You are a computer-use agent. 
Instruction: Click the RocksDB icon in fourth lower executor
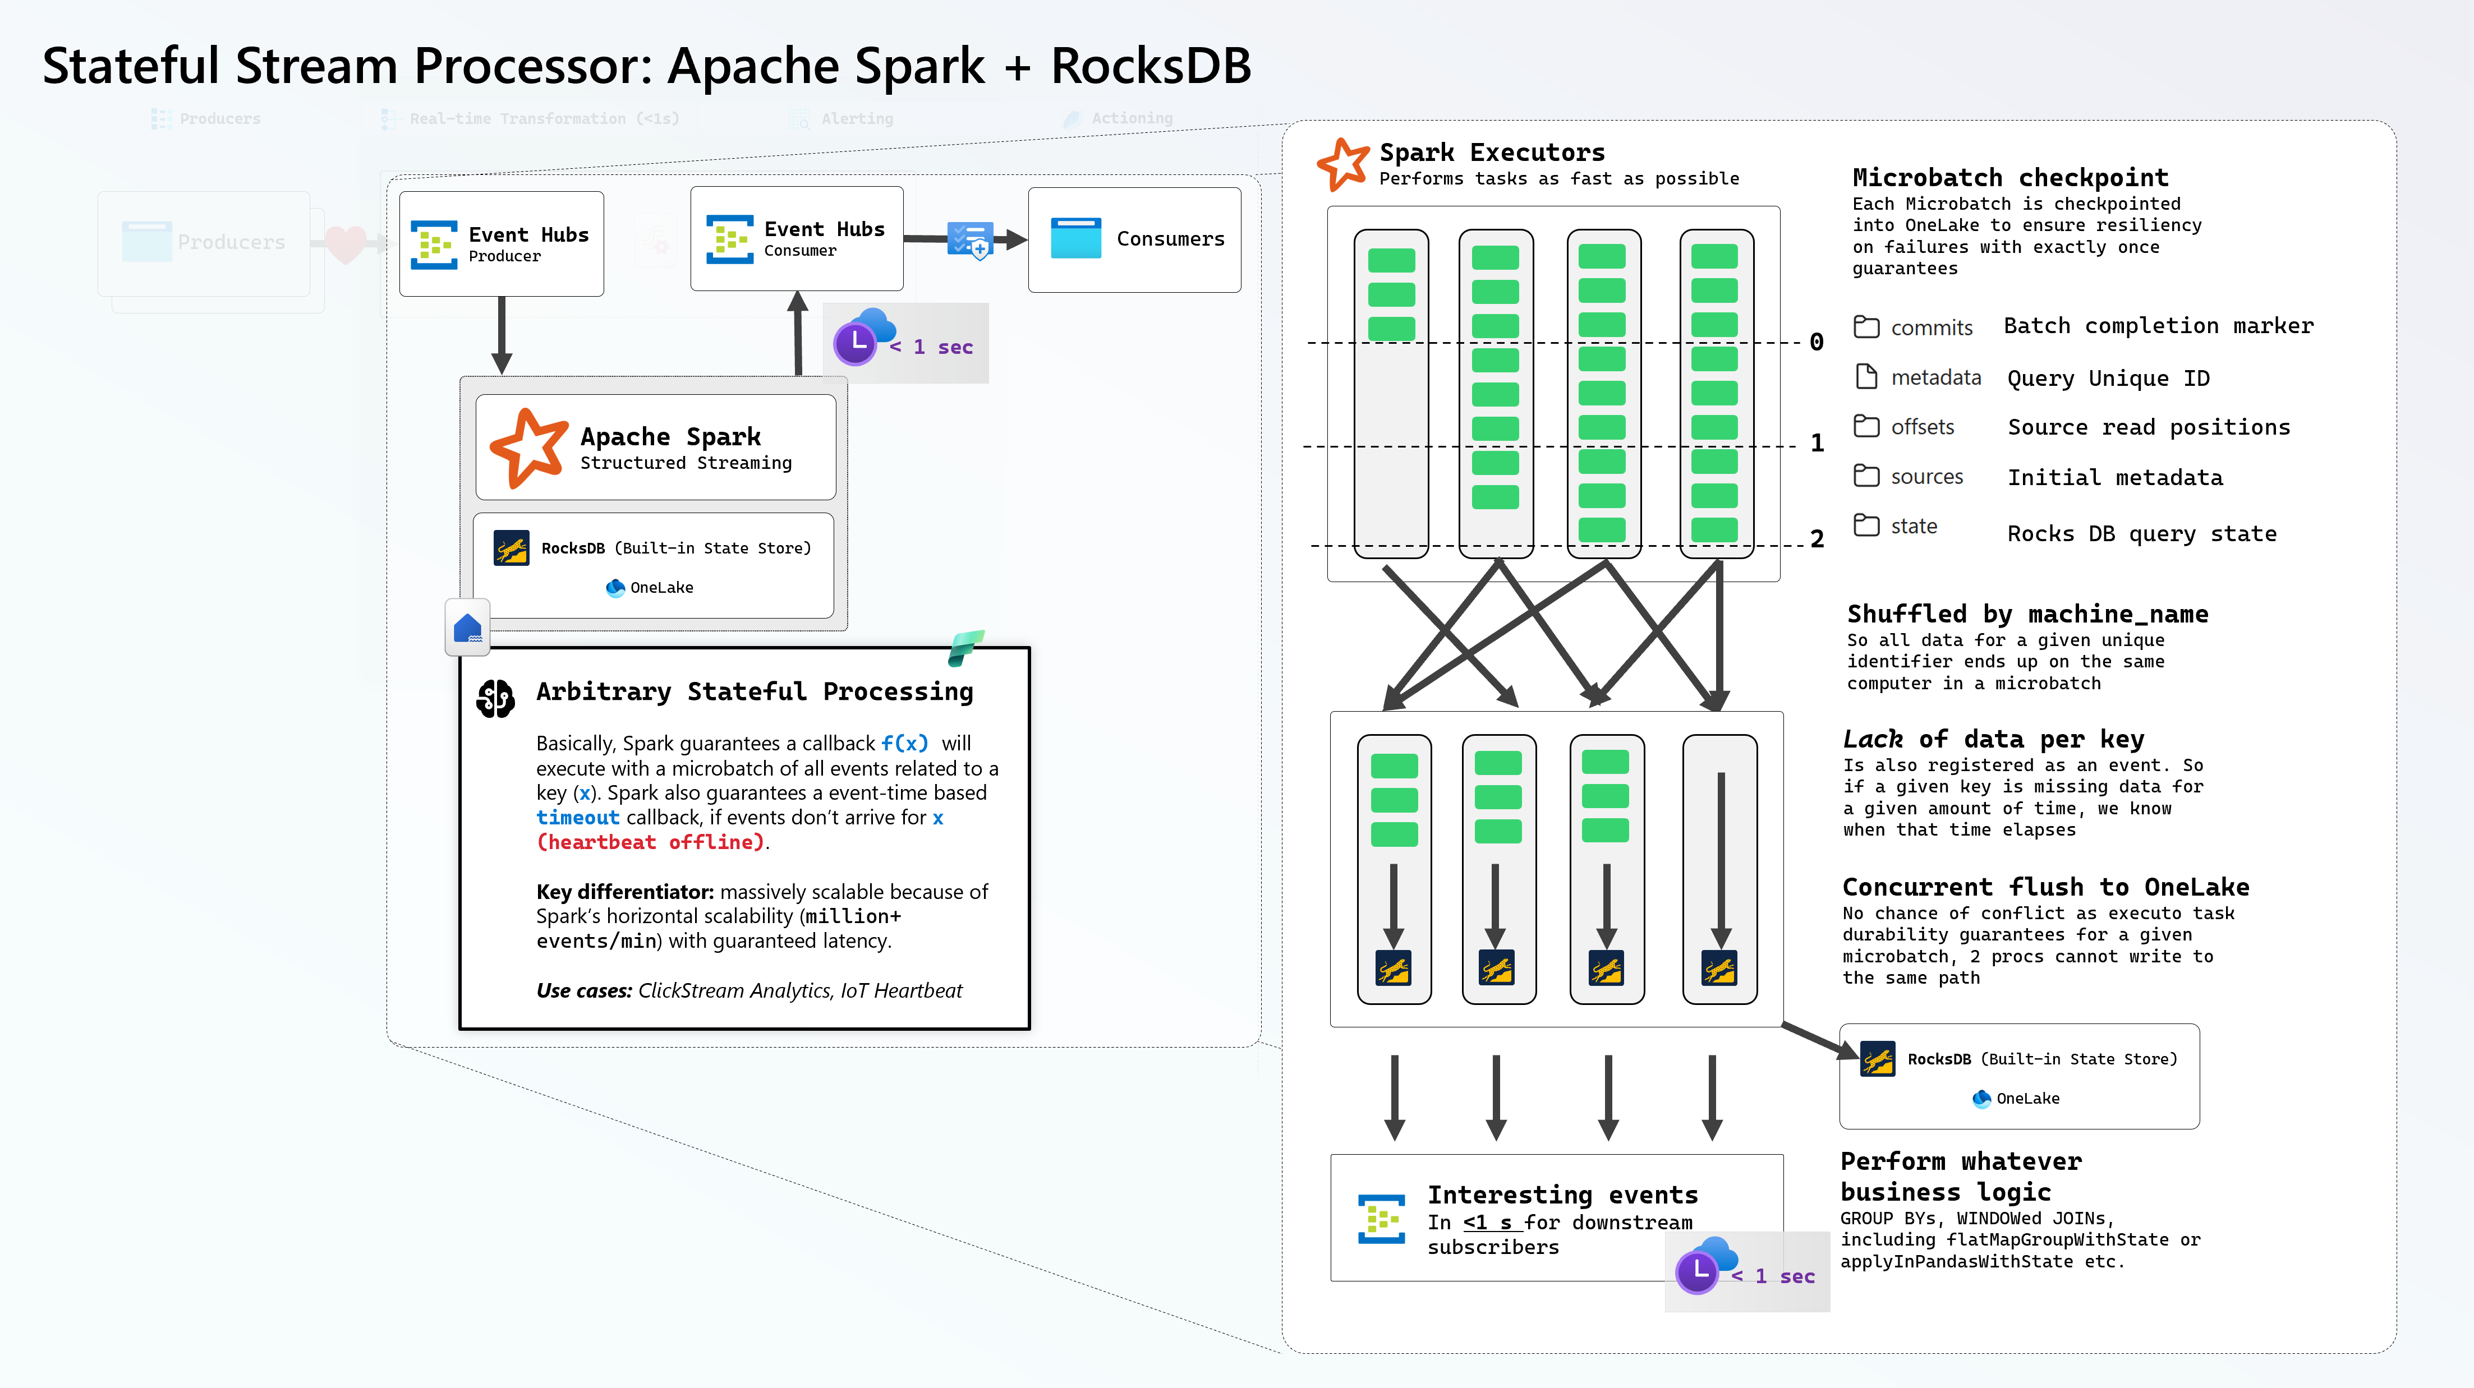tap(1719, 967)
